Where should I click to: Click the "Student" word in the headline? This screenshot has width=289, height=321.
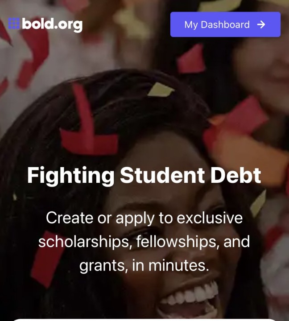162,175
